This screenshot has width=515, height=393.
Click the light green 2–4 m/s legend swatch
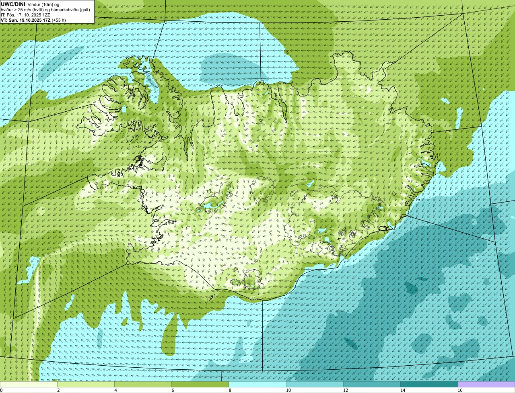point(86,384)
